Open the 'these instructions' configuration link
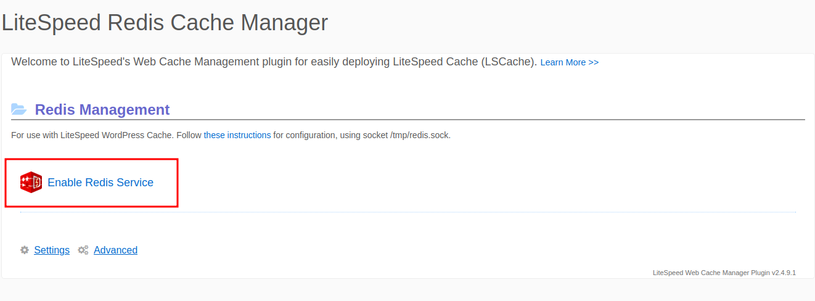Viewport: 815px width, 301px height. [237, 135]
